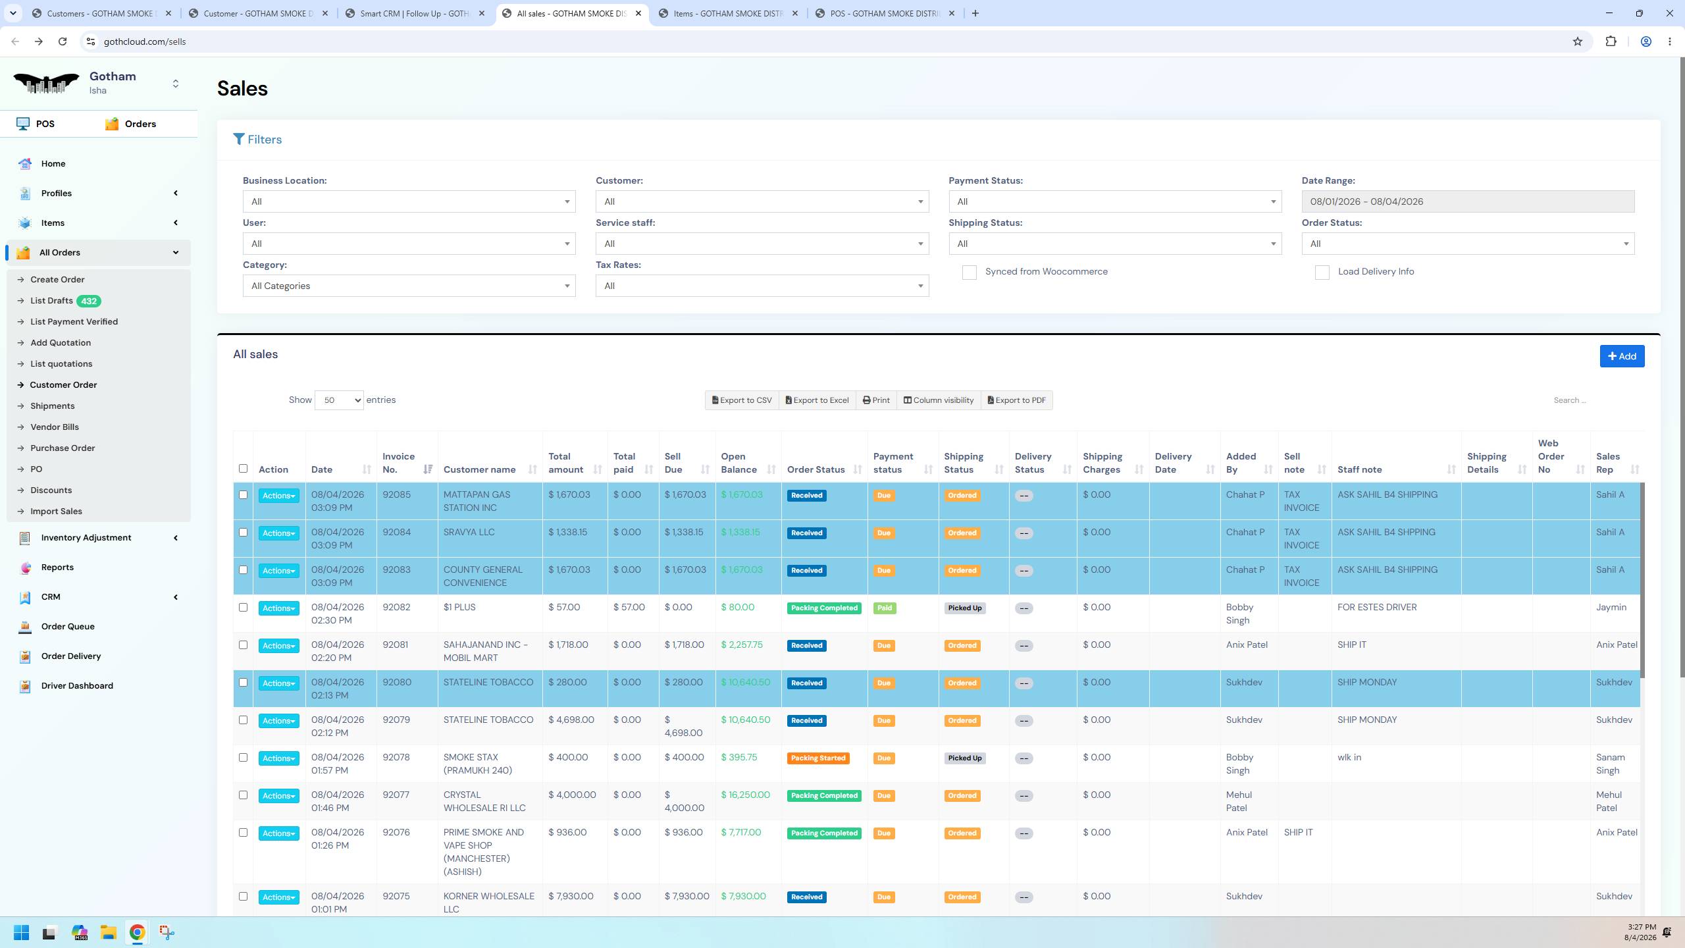
Task: Enable Synced from Woocommerce checkbox
Action: (x=969, y=273)
